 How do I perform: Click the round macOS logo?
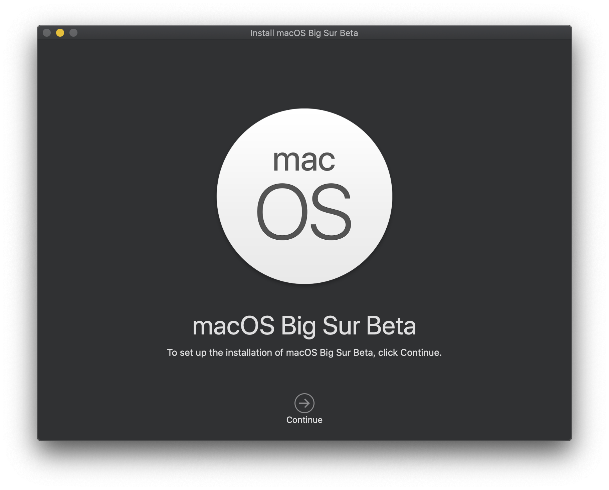click(304, 196)
